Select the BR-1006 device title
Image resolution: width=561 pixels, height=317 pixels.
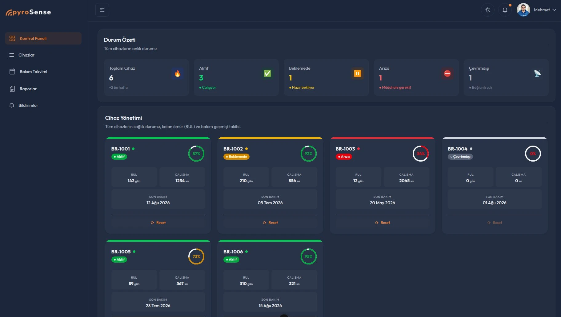[233, 252]
